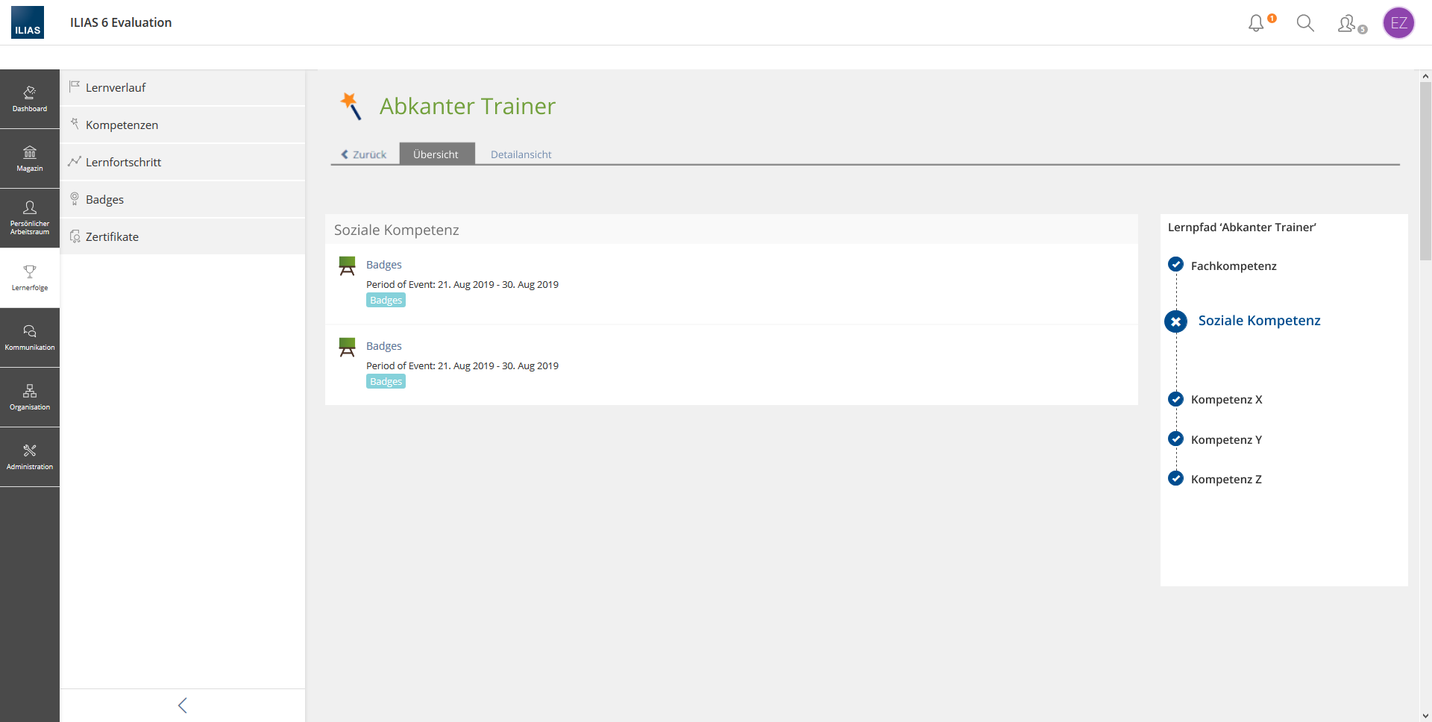Click the Soziale Kompetenz cross status icon
This screenshot has width=1432, height=722.
pos(1175,321)
